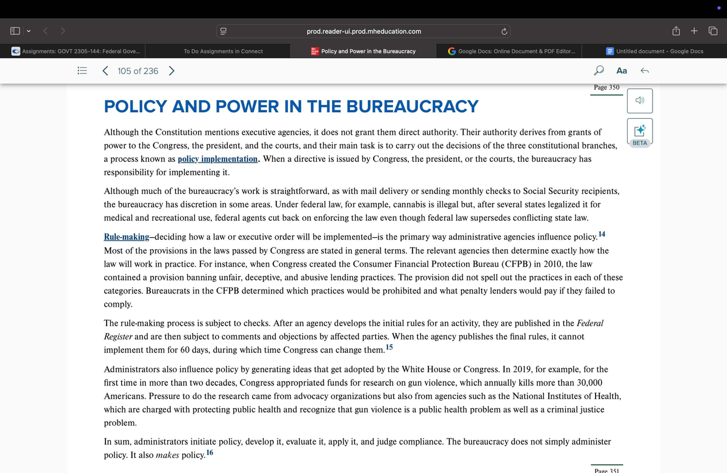Click footnote 14 after influence policy
The height and width of the screenshot is (473, 727).
(x=602, y=233)
